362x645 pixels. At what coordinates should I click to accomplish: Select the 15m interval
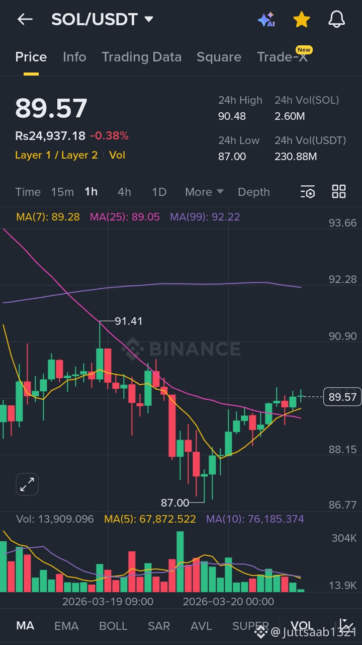pos(62,192)
